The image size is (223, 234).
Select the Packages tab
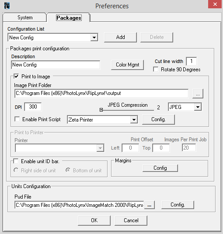[x=69, y=18]
